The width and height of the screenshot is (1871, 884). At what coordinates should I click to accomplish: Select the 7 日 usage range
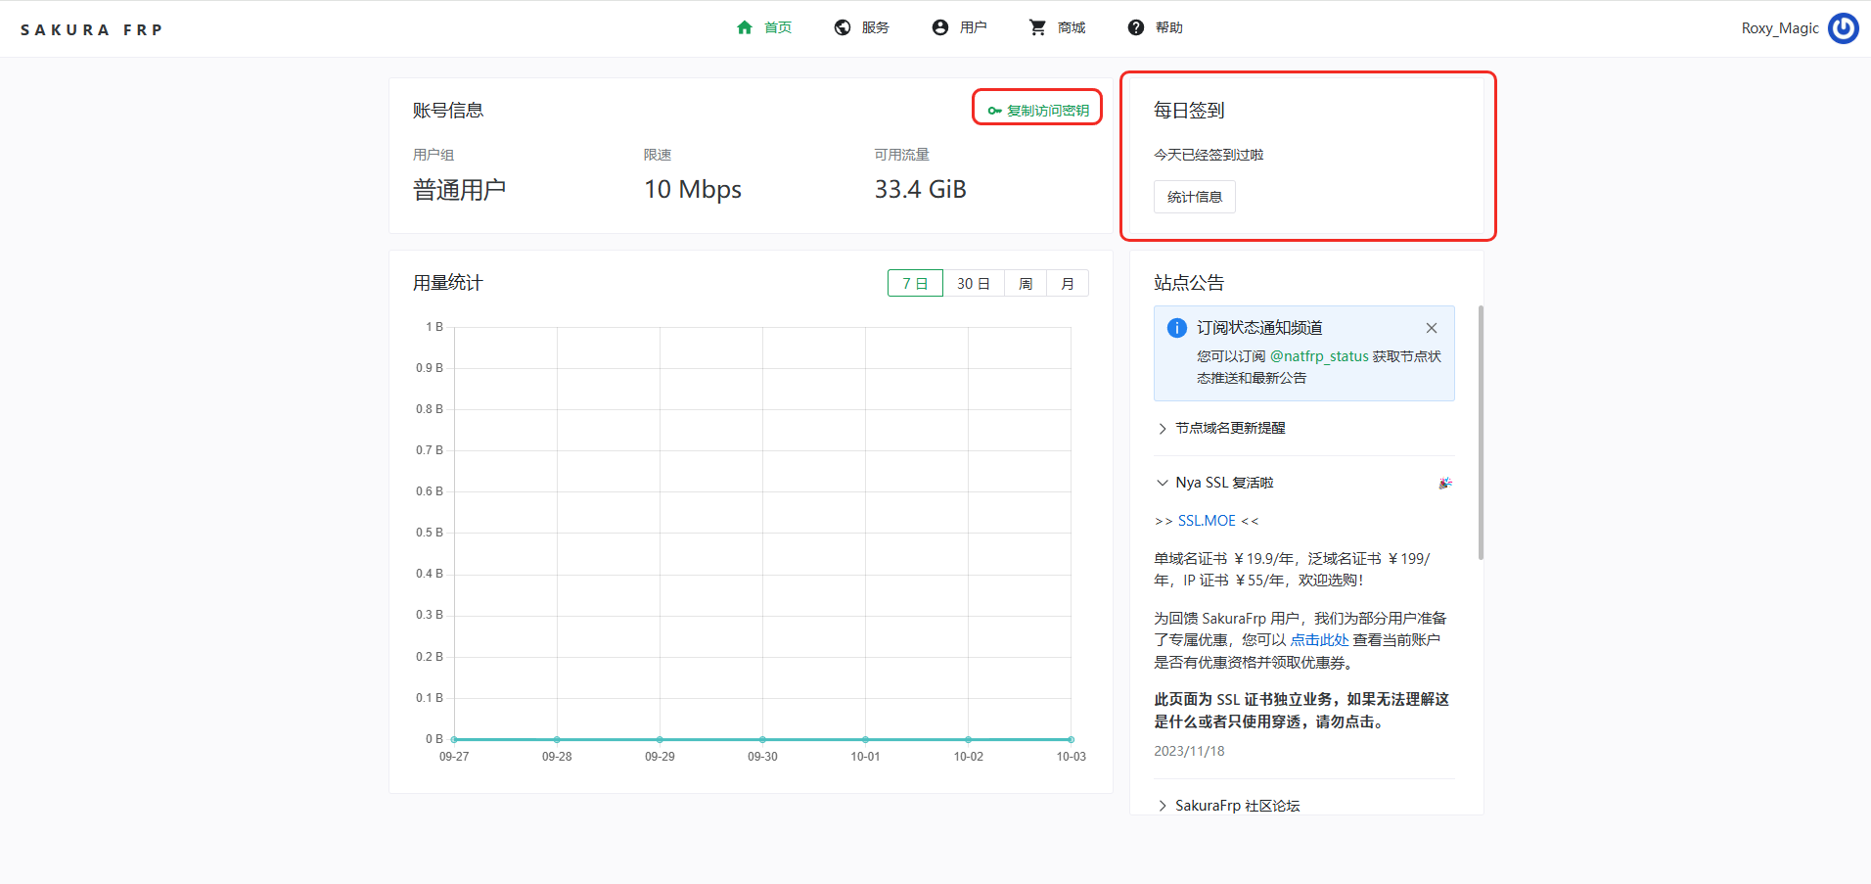click(915, 283)
